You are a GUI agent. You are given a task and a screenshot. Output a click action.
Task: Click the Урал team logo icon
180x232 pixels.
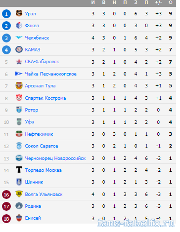point(19,13)
